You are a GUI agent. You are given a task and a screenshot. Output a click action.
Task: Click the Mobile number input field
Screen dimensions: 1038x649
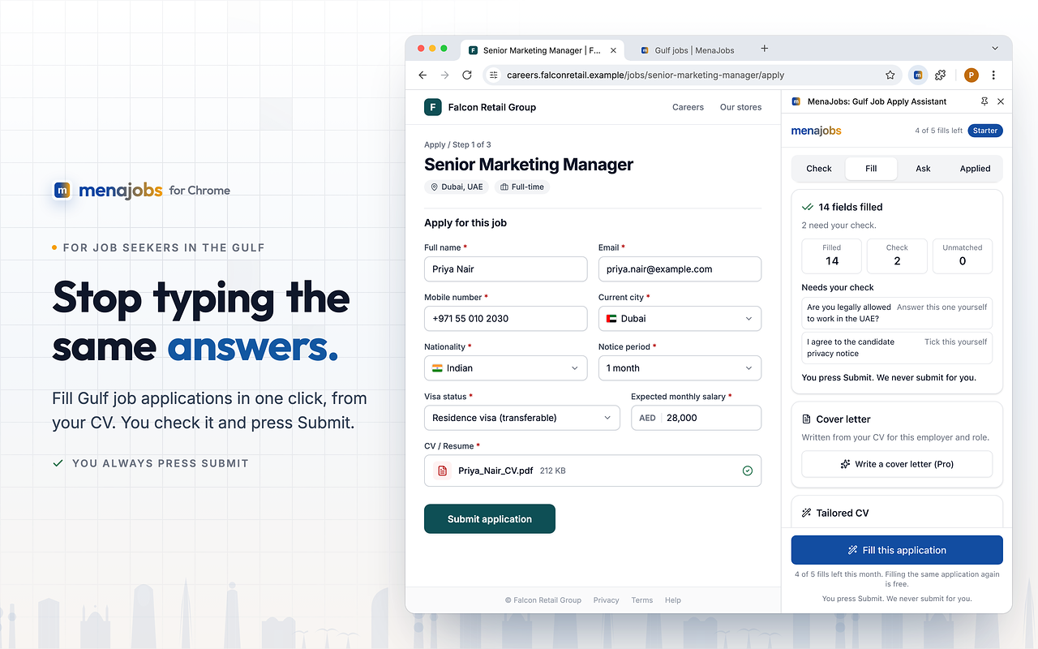point(506,319)
